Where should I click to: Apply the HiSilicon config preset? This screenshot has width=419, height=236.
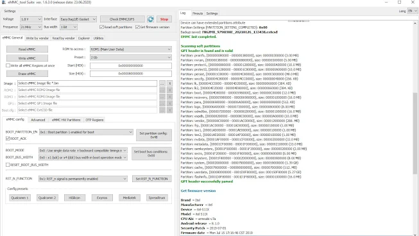point(74,198)
